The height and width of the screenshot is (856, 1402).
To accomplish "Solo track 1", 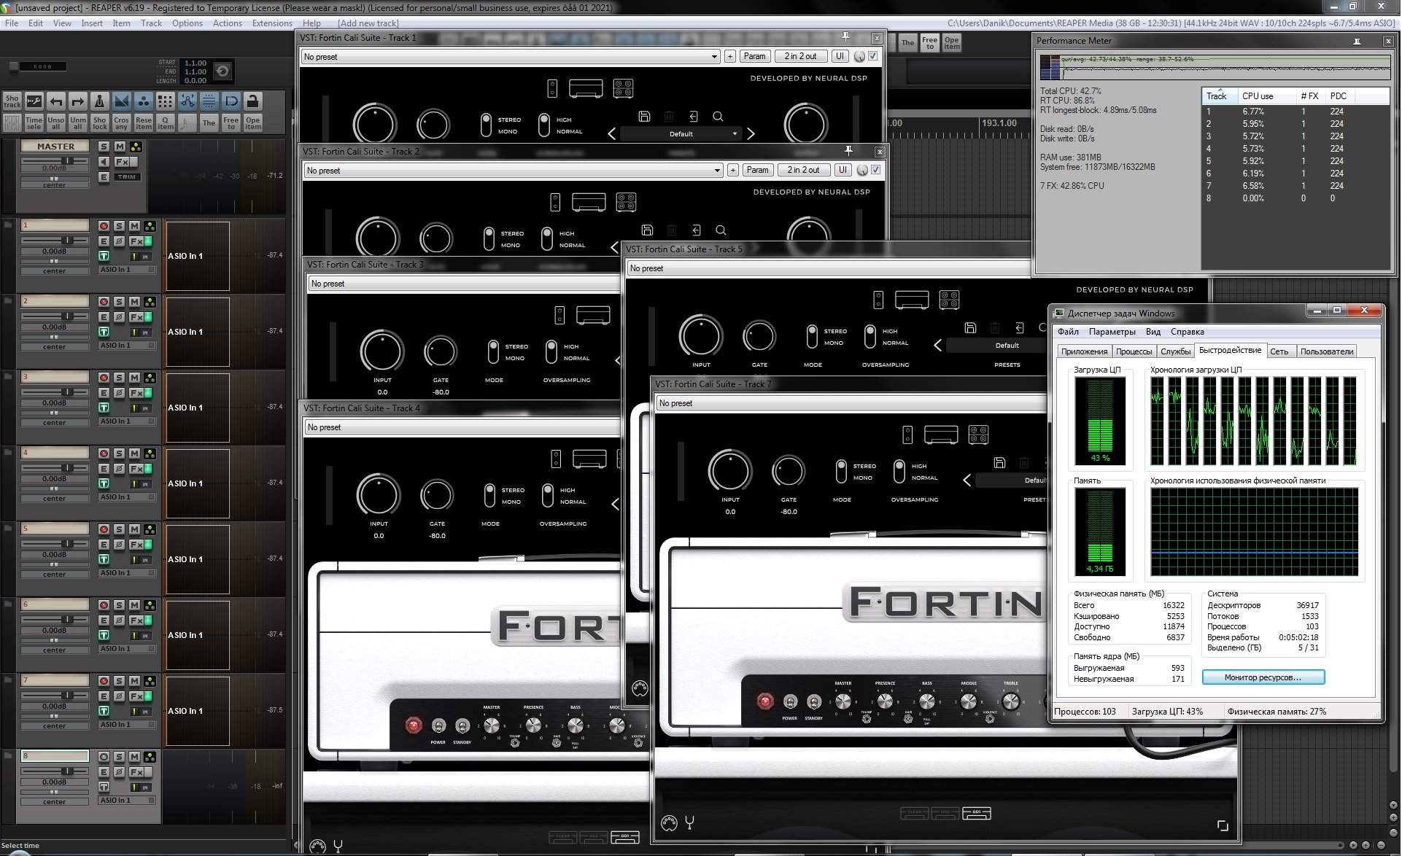I will tap(119, 226).
